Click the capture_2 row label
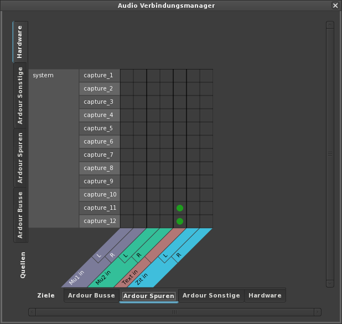Viewport: 342px width, 324px height. coord(100,89)
